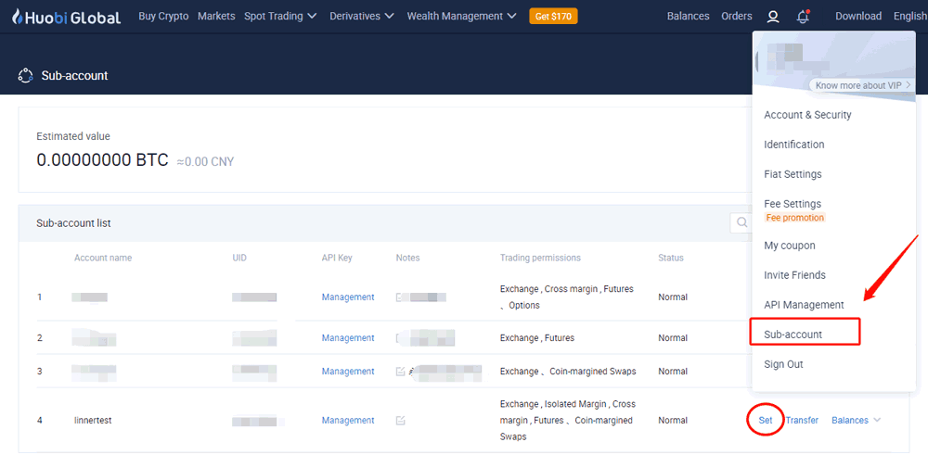Click Normal status in linnertest row
The height and width of the screenshot is (455, 928).
coord(672,420)
